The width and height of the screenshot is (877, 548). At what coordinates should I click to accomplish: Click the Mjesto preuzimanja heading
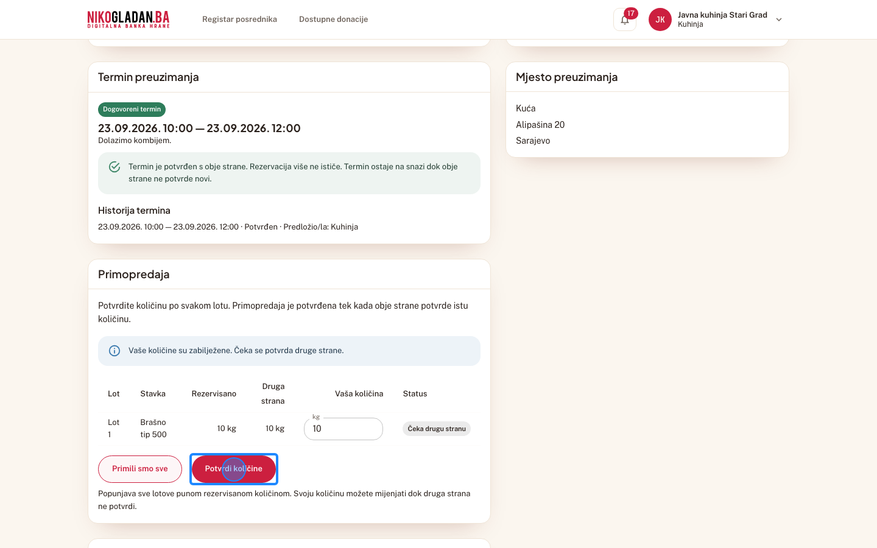click(566, 77)
